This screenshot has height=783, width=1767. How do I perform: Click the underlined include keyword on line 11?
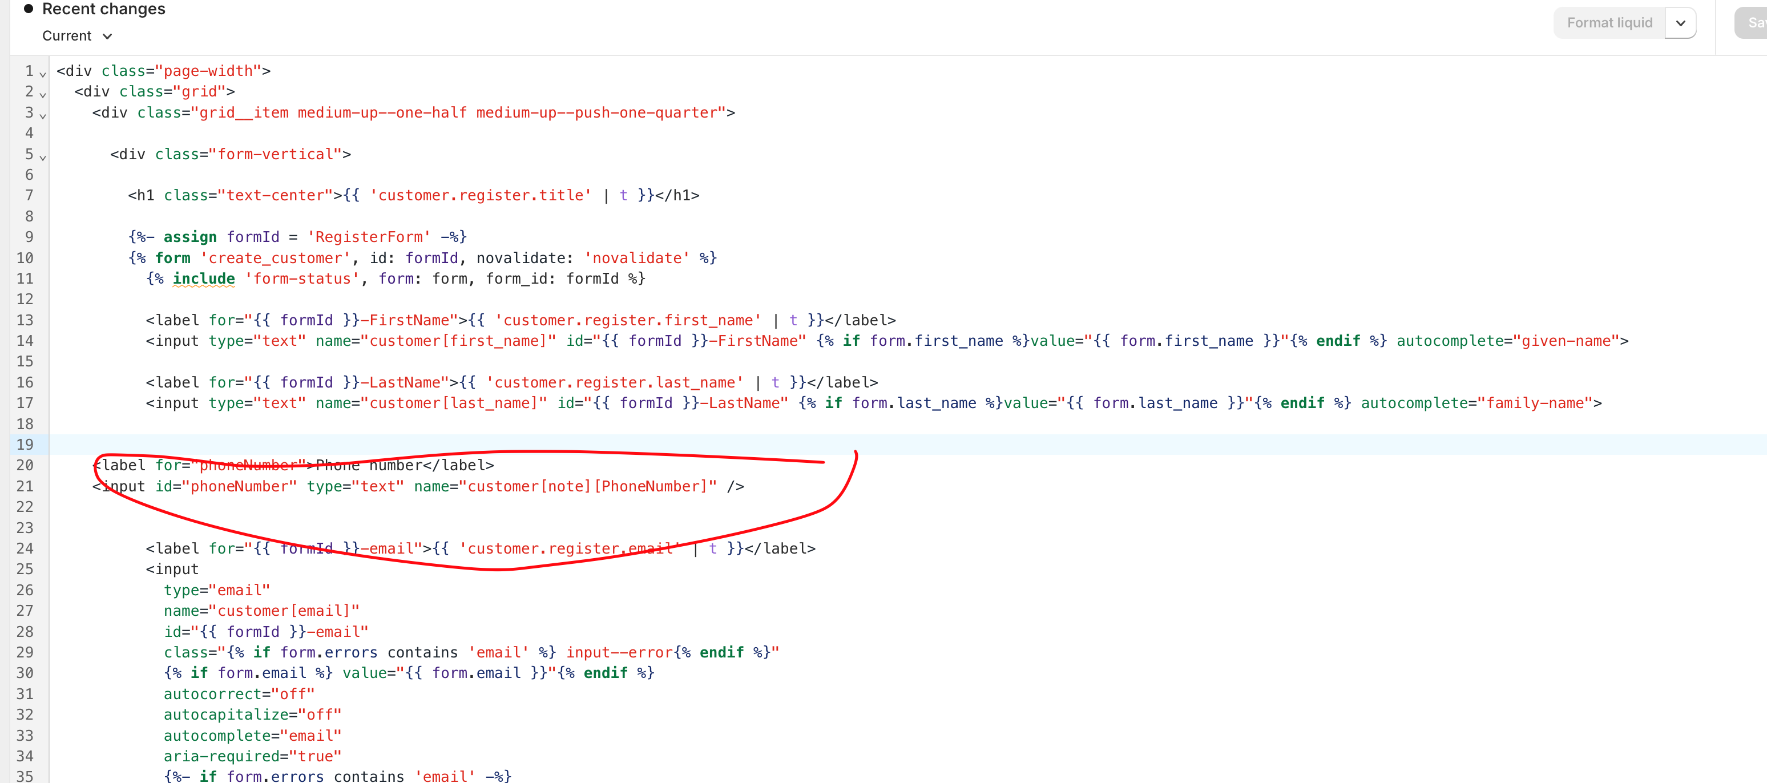click(x=203, y=279)
